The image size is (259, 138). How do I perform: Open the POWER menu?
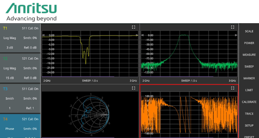[249, 43]
